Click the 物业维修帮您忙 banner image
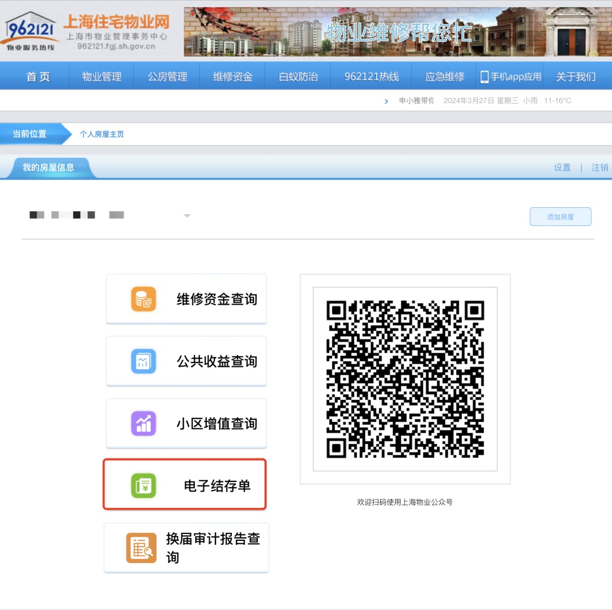 pos(398,32)
